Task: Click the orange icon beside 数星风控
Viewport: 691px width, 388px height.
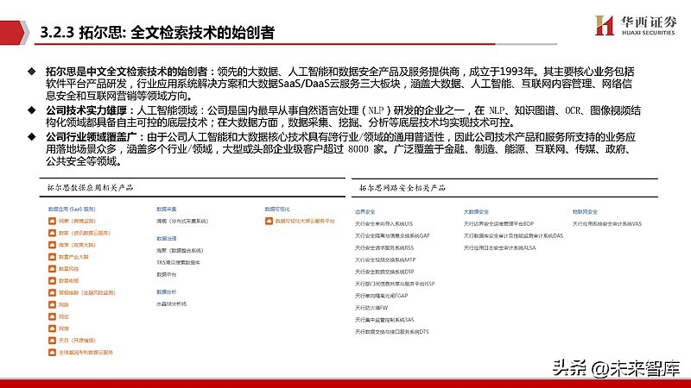Action: 52,269
